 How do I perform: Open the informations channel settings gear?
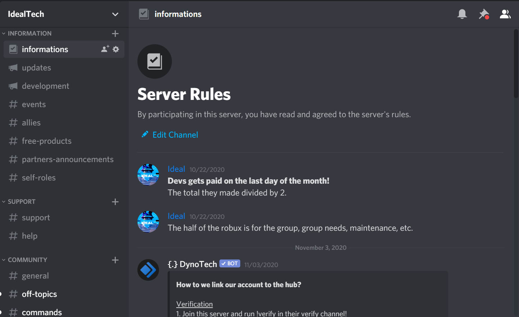116,49
